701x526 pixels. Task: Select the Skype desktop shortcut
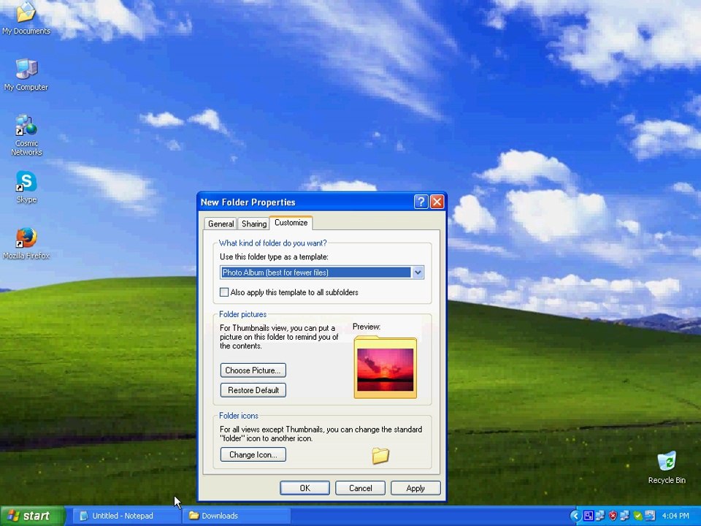[x=26, y=187]
